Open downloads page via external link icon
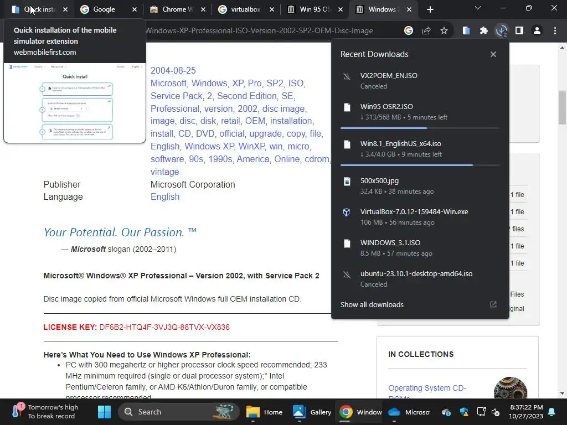 (x=493, y=305)
